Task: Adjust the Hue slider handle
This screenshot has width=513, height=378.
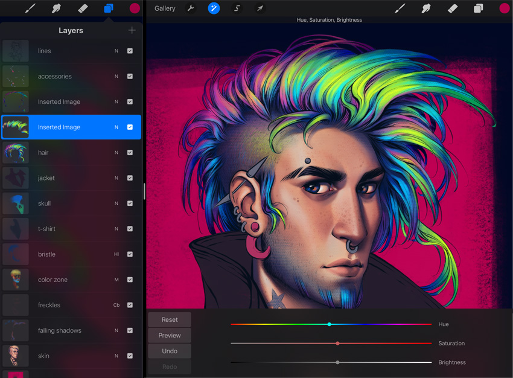Action: (x=329, y=324)
